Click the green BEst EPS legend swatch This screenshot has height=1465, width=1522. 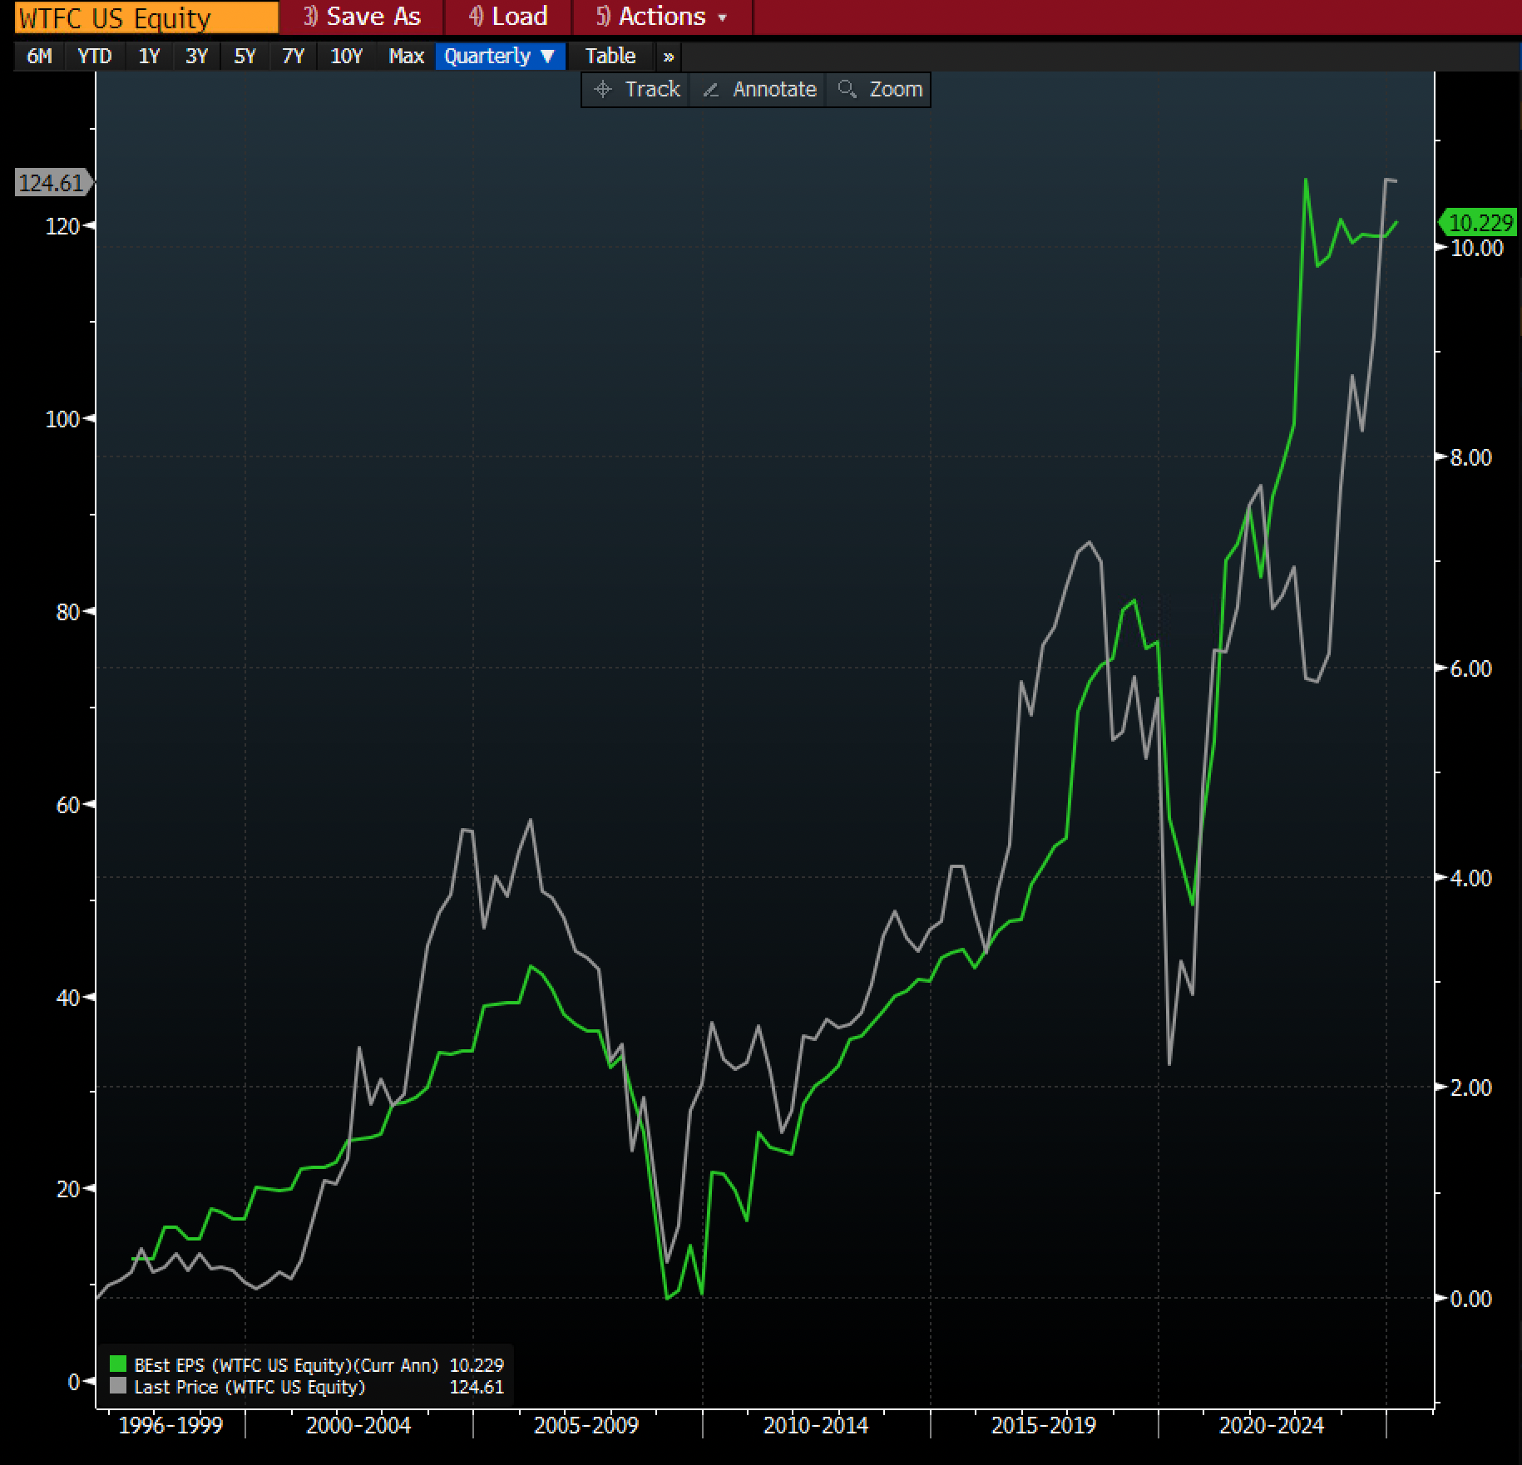[117, 1364]
